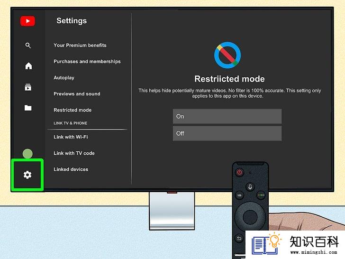Click the Settings heading text
This screenshot has height=259, width=345.
click(x=72, y=21)
